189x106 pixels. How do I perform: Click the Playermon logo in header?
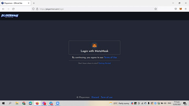pyautogui.click(x=10, y=16)
